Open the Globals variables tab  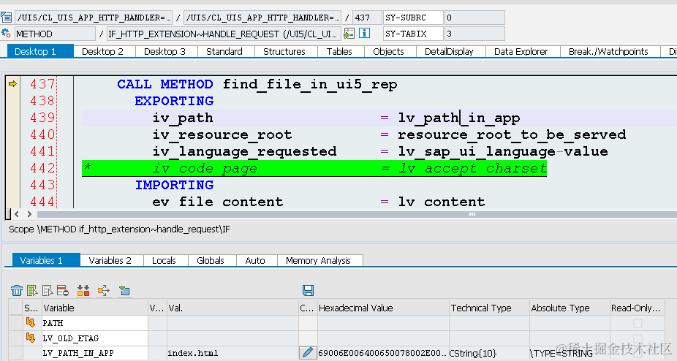(x=211, y=260)
